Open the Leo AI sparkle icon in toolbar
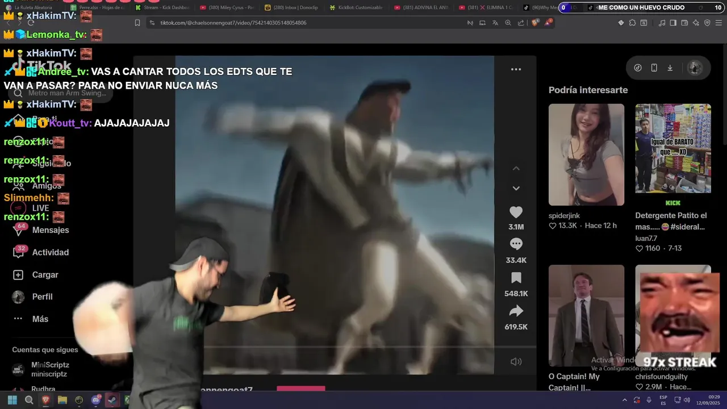 coord(696,23)
